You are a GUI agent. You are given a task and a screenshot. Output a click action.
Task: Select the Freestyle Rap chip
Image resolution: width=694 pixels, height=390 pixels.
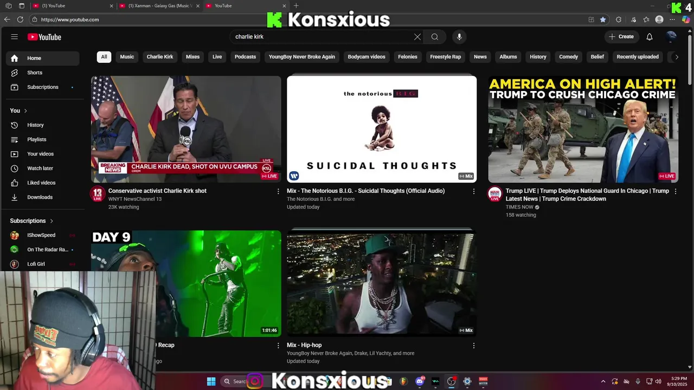tap(445, 57)
